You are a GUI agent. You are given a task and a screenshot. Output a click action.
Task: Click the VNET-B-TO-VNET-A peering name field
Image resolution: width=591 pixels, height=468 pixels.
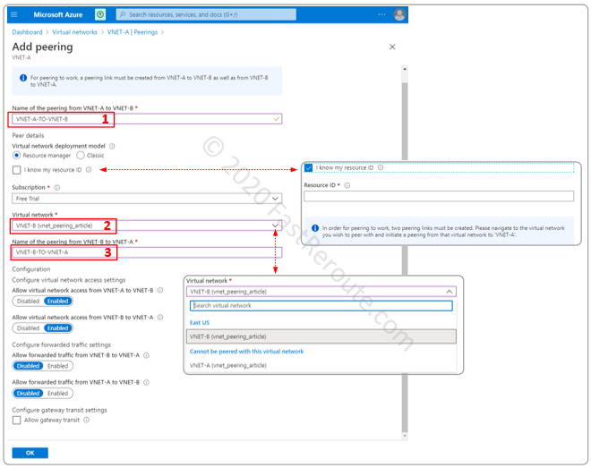pyautogui.click(x=147, y=252)
